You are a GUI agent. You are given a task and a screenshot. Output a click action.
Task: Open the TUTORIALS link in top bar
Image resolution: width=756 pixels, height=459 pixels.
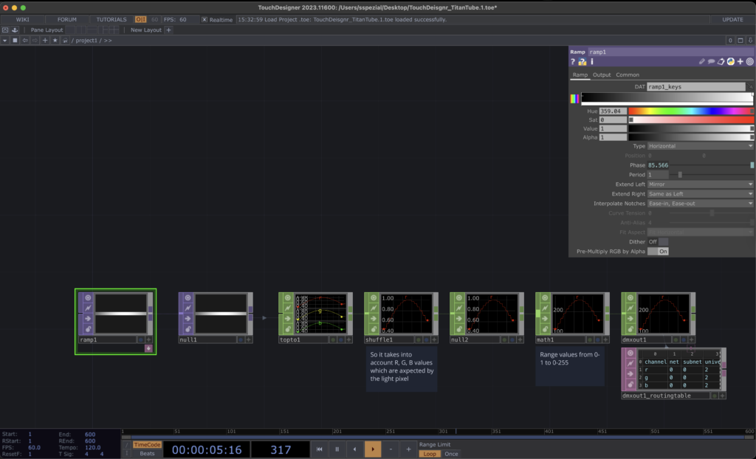pyautogui.click(x=111, y=19)
